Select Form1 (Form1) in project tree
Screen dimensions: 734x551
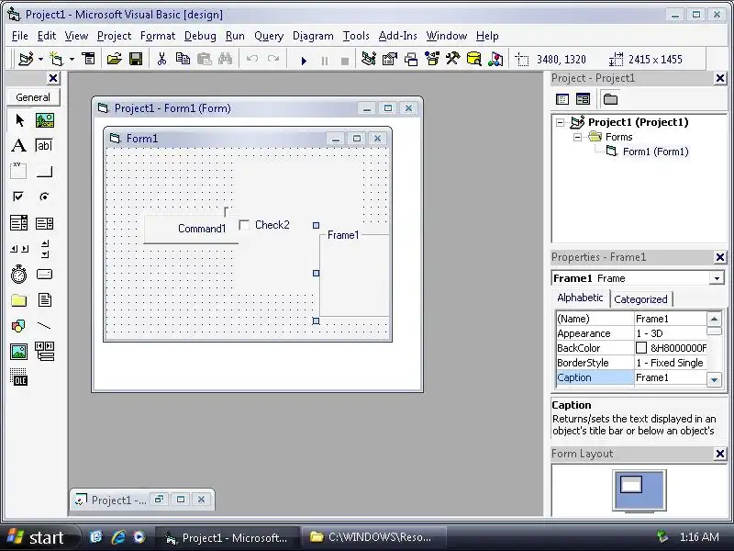(655, 152)
